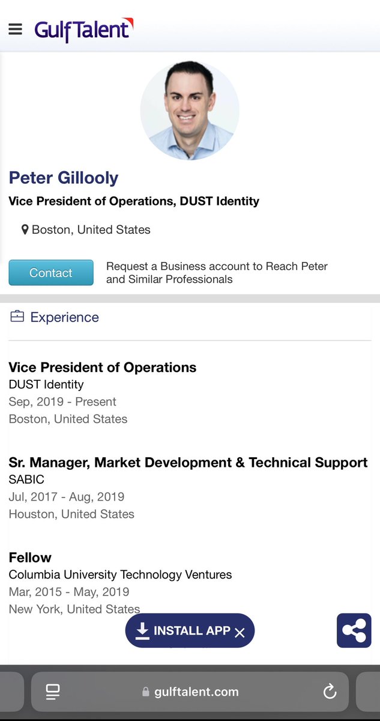Tap the download arrow on Install App
Viewport: 380px width, 721px height.
tap(142, 630)
